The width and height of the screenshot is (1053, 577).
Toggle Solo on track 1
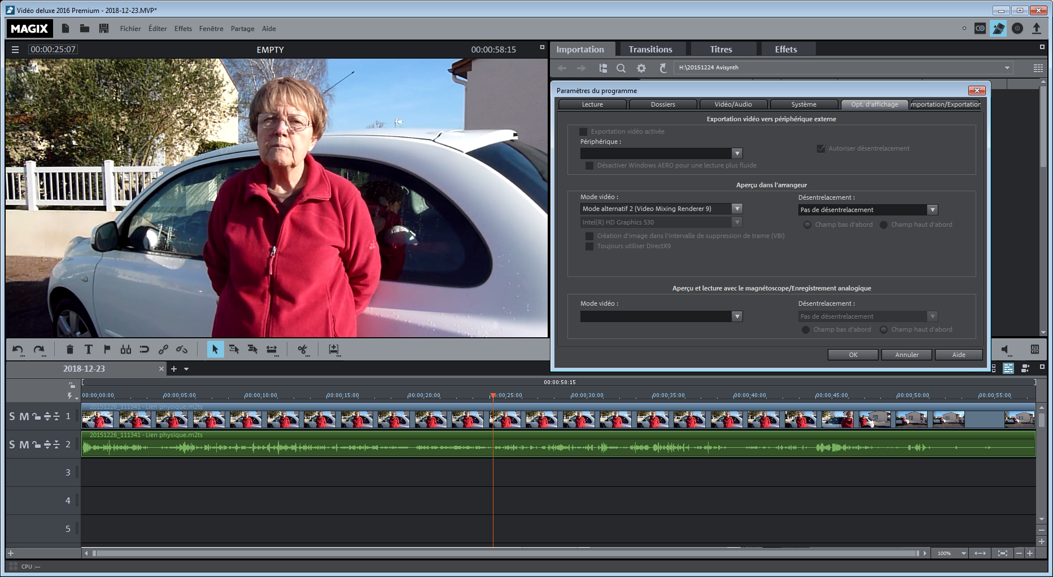pyautogui.click(x=12, y=417)
